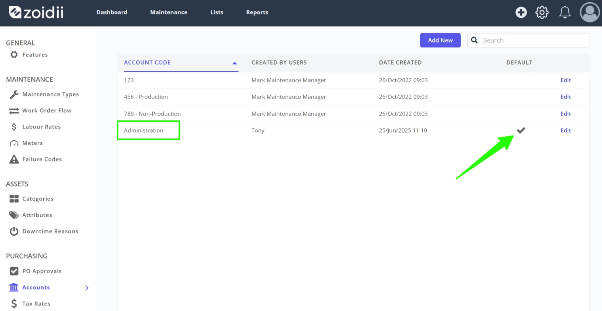Click the Add New button
The image size is (602, 311).
pyautogui.click(x=440, y=40)
